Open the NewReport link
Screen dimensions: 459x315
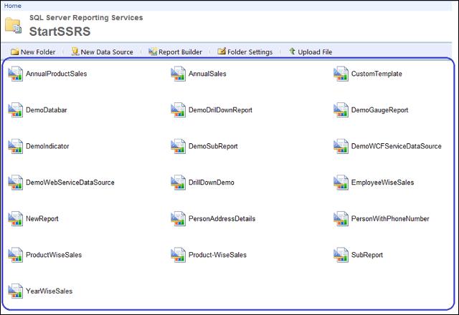(42, 218)
